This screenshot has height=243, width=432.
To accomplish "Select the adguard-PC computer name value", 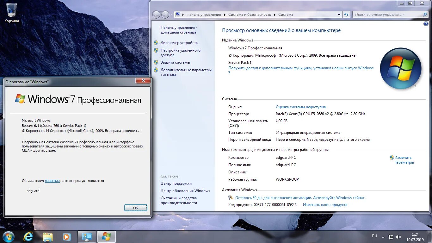I will pyautogui.click(x=286, y=158).
